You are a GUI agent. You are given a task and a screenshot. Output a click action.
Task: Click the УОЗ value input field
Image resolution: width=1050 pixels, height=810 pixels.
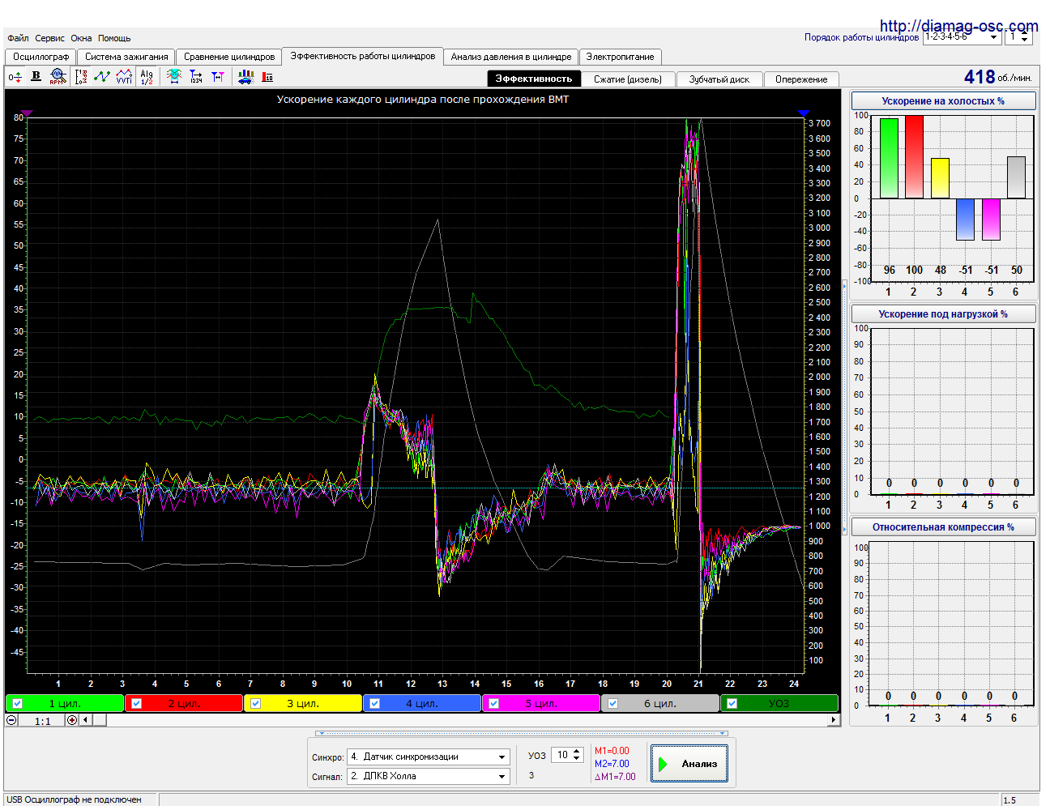tap(561, 755)
